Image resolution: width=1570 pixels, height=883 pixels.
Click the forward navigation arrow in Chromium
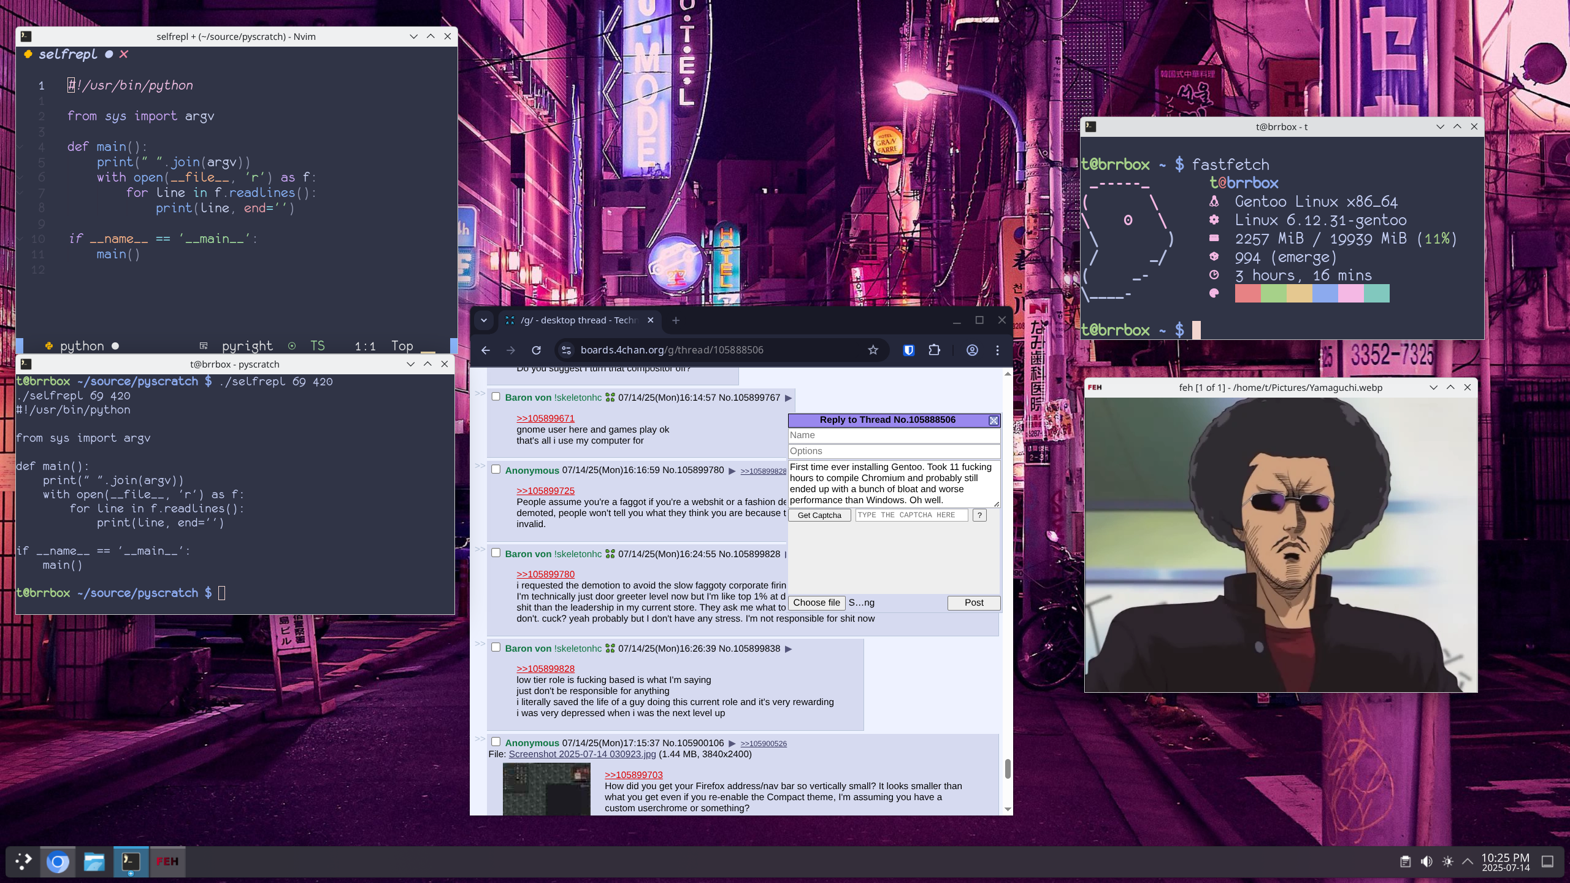[x=511, y=350]
